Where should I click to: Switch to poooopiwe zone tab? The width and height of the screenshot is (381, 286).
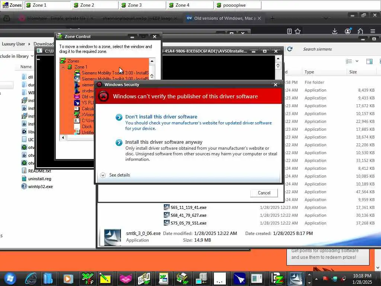(x=238, y=5)
